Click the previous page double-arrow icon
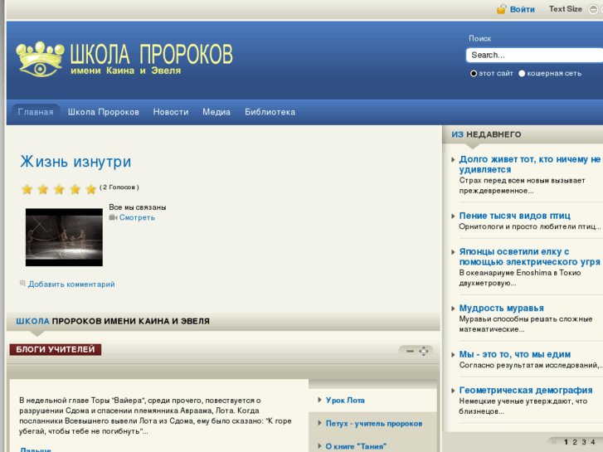Image resolution: width=603 pixels, height=452 pixels. [x=554, y=442]
